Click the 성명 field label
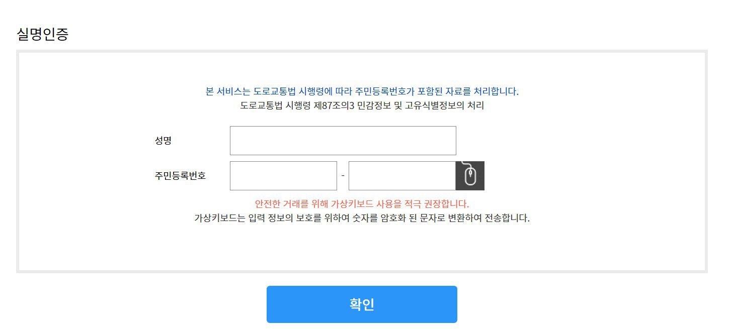Screen dimensions: 731x329 [163, 141]
